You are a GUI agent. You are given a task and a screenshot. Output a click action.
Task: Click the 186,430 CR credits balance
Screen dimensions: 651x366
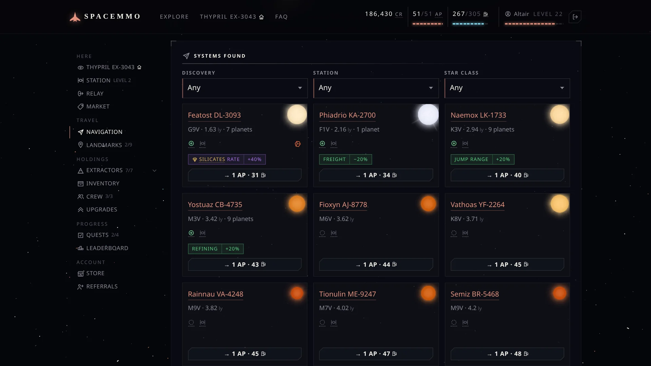(384, 14)
